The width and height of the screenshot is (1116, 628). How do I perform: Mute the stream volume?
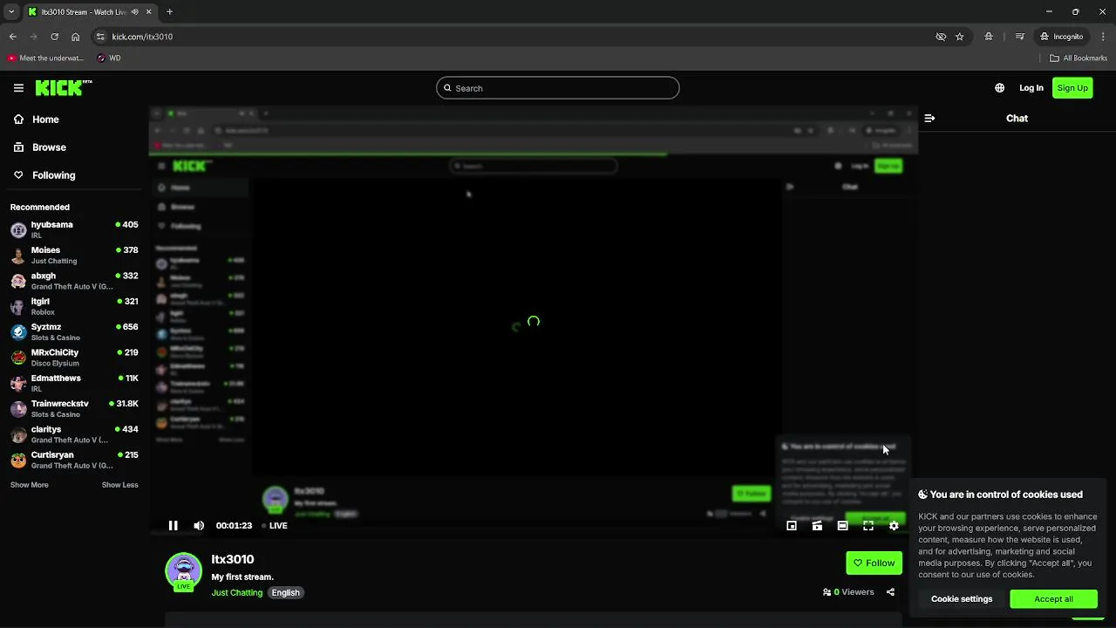point(199,525)
